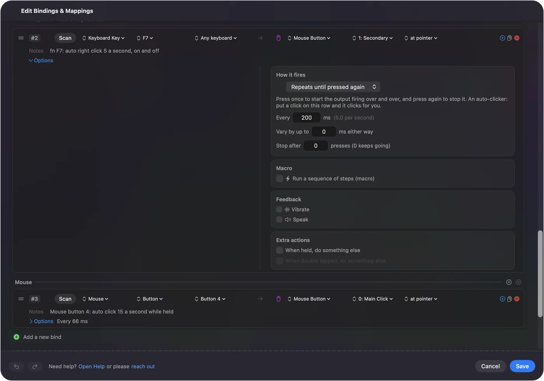The width and height of the screenshot is (544, 381).
Task: Add a bind to the Mouse section header
Action: point(509,282)
